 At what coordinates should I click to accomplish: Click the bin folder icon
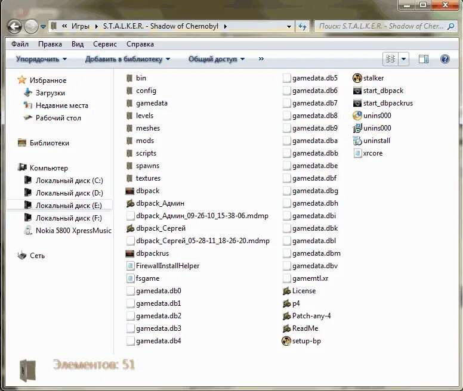click(x=129, y=78)
